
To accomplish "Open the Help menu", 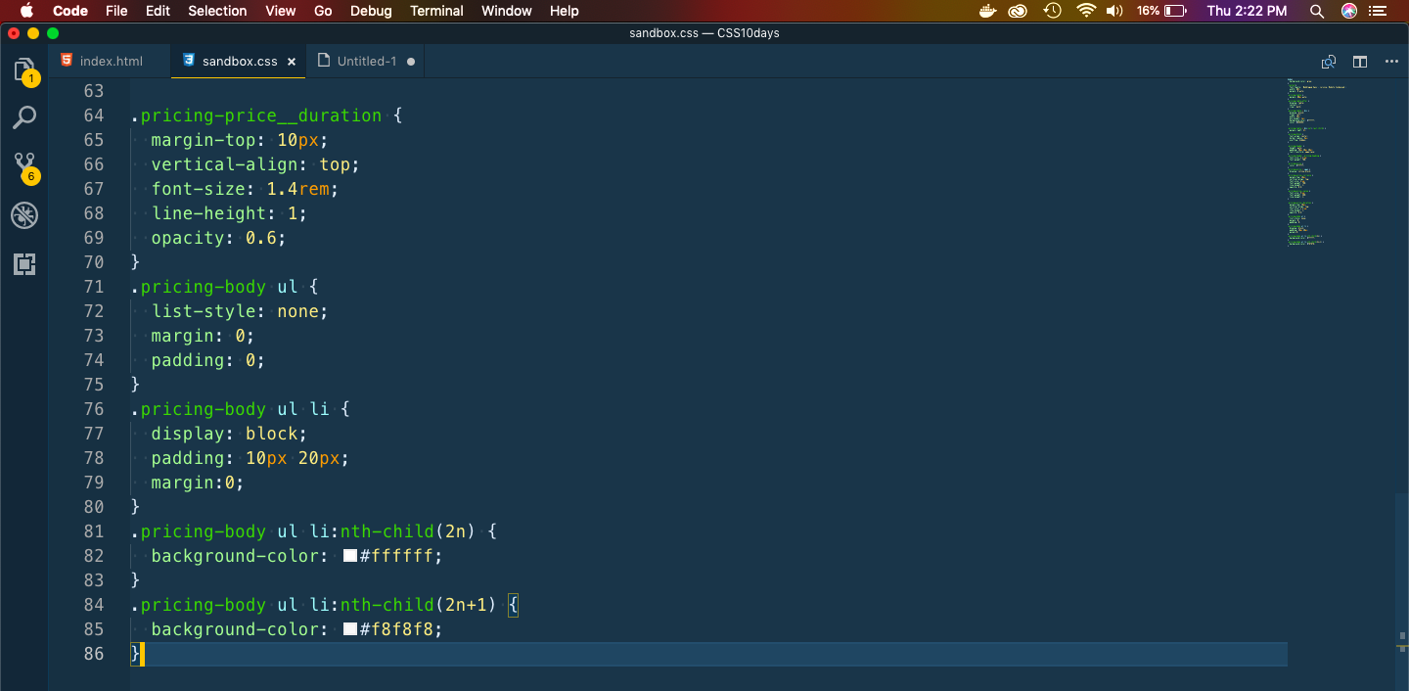I will pos(565,11).
